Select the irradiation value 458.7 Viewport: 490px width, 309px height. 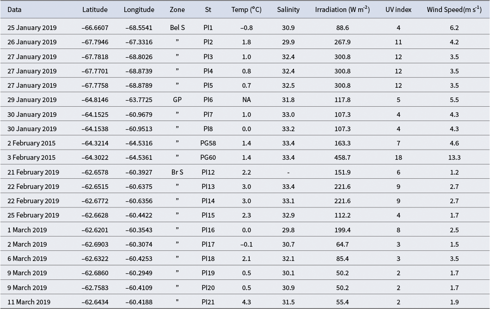click(x=342, y=158)
